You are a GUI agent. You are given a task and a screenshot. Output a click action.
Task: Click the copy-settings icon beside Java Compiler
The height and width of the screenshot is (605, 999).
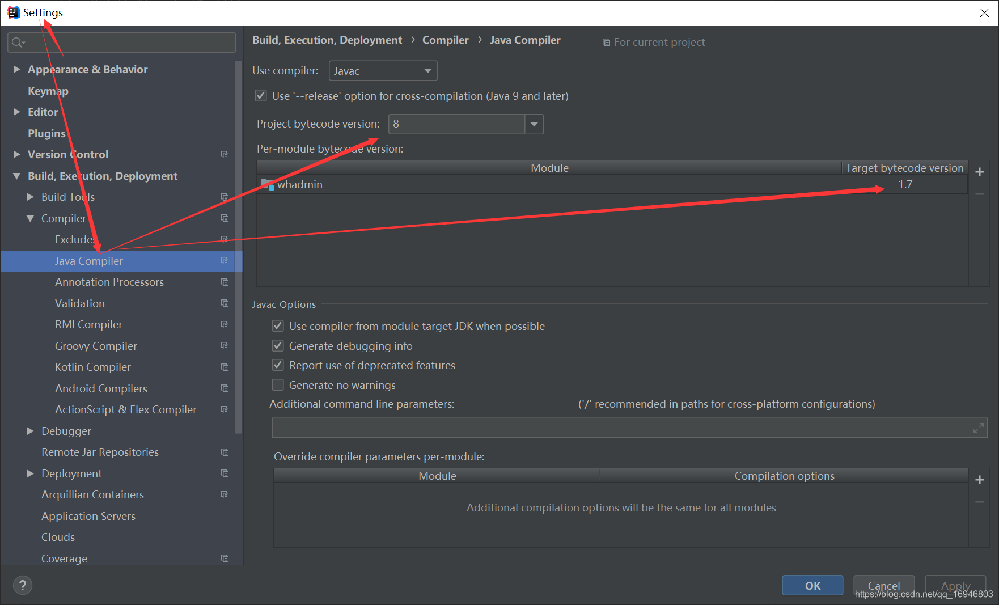point(225,261)
